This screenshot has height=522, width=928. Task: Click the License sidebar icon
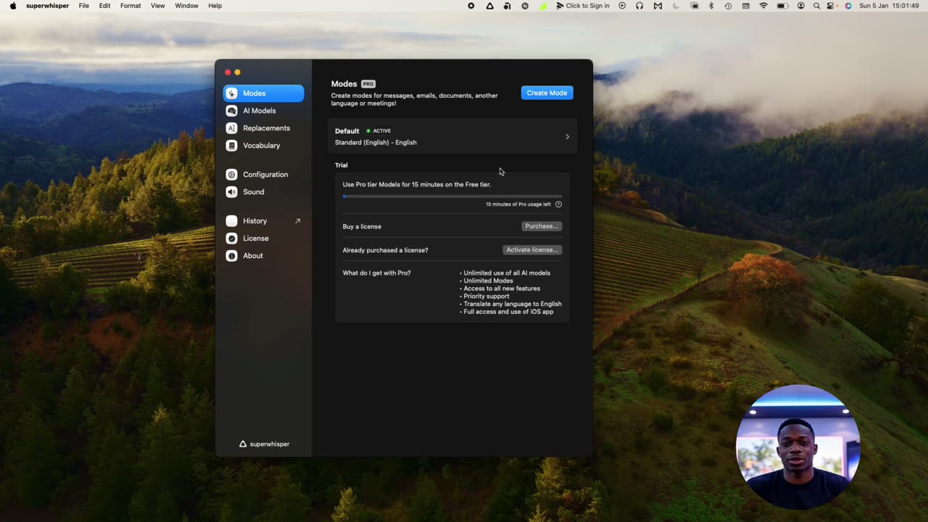(x=231, y=238)
